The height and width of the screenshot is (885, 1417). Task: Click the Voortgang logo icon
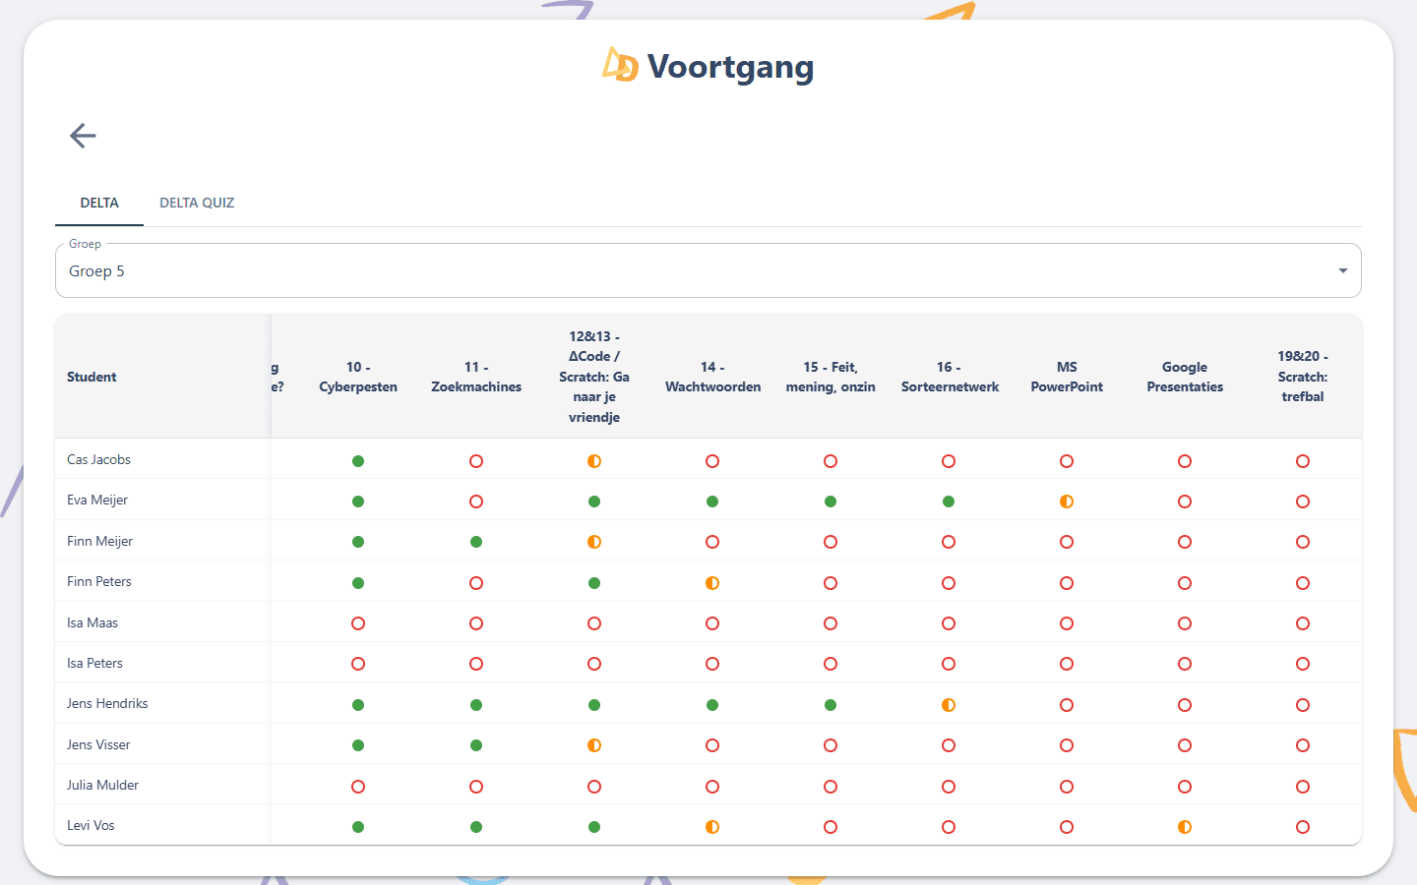[x=621, y=65]
